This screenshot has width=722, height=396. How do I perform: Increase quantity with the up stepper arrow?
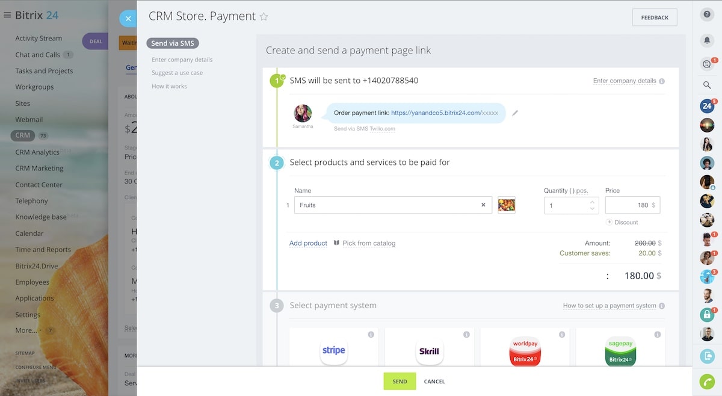pyautogui.click(x=592, y=202)
